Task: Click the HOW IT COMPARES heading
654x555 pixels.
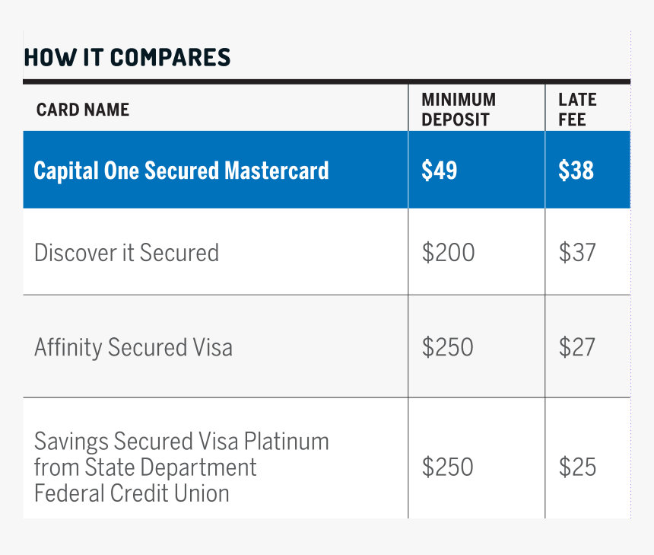Action: (x=127, y=57)
